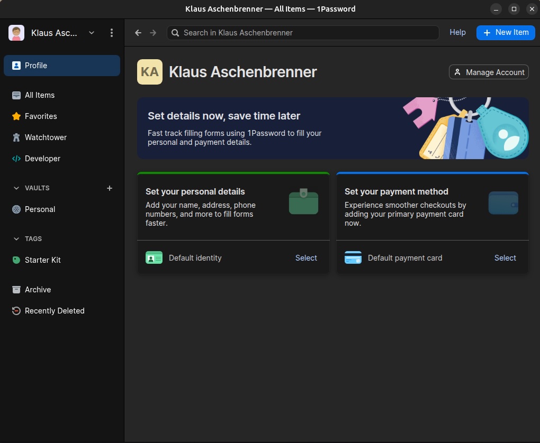The width and height of the screenshot is (540, 443).
Task: Add a new vault with plus icon
Action: [x=110, y=188]
